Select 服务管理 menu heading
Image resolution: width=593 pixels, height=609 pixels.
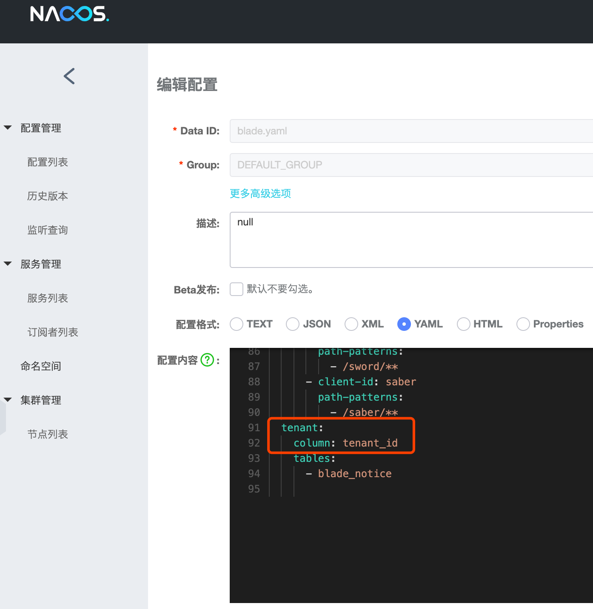(41, 264)
